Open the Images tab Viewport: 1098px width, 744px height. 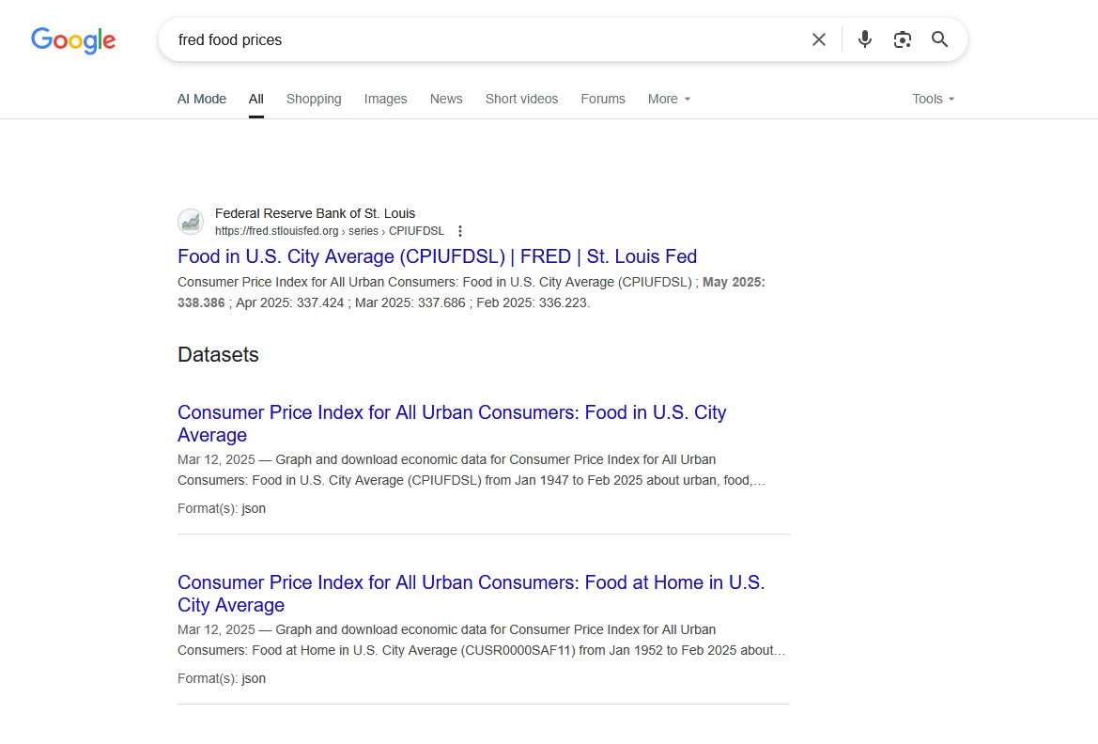point(386,99)
